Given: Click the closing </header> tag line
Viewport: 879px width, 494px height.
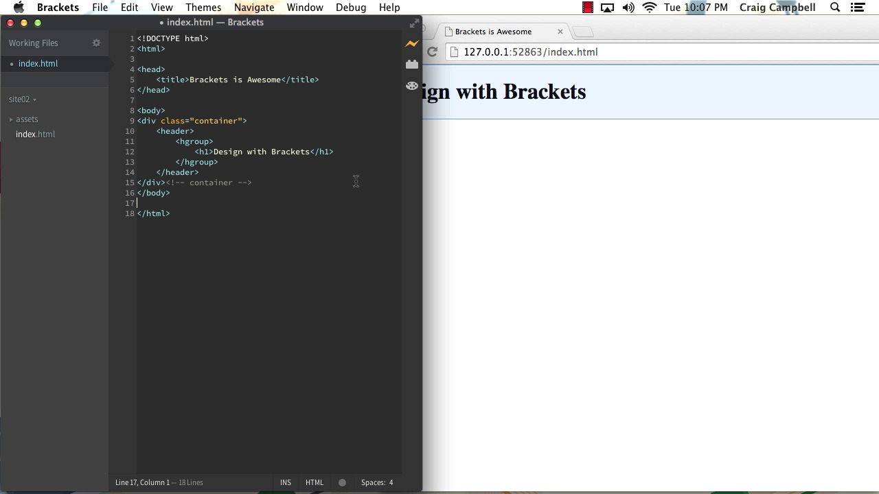Looking at the screenshot, I should pyautogui.click(x=177, y=172).
